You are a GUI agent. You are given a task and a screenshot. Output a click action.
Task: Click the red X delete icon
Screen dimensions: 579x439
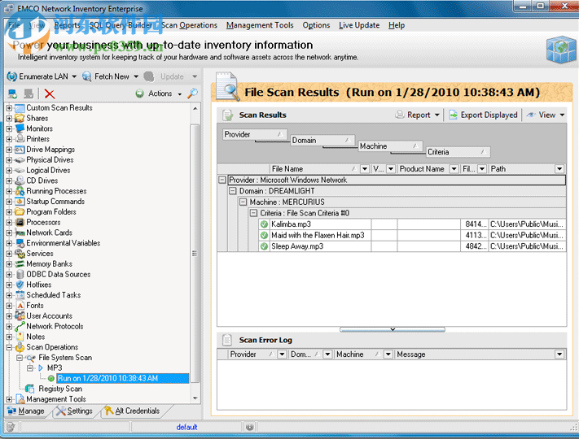(50, 93)
